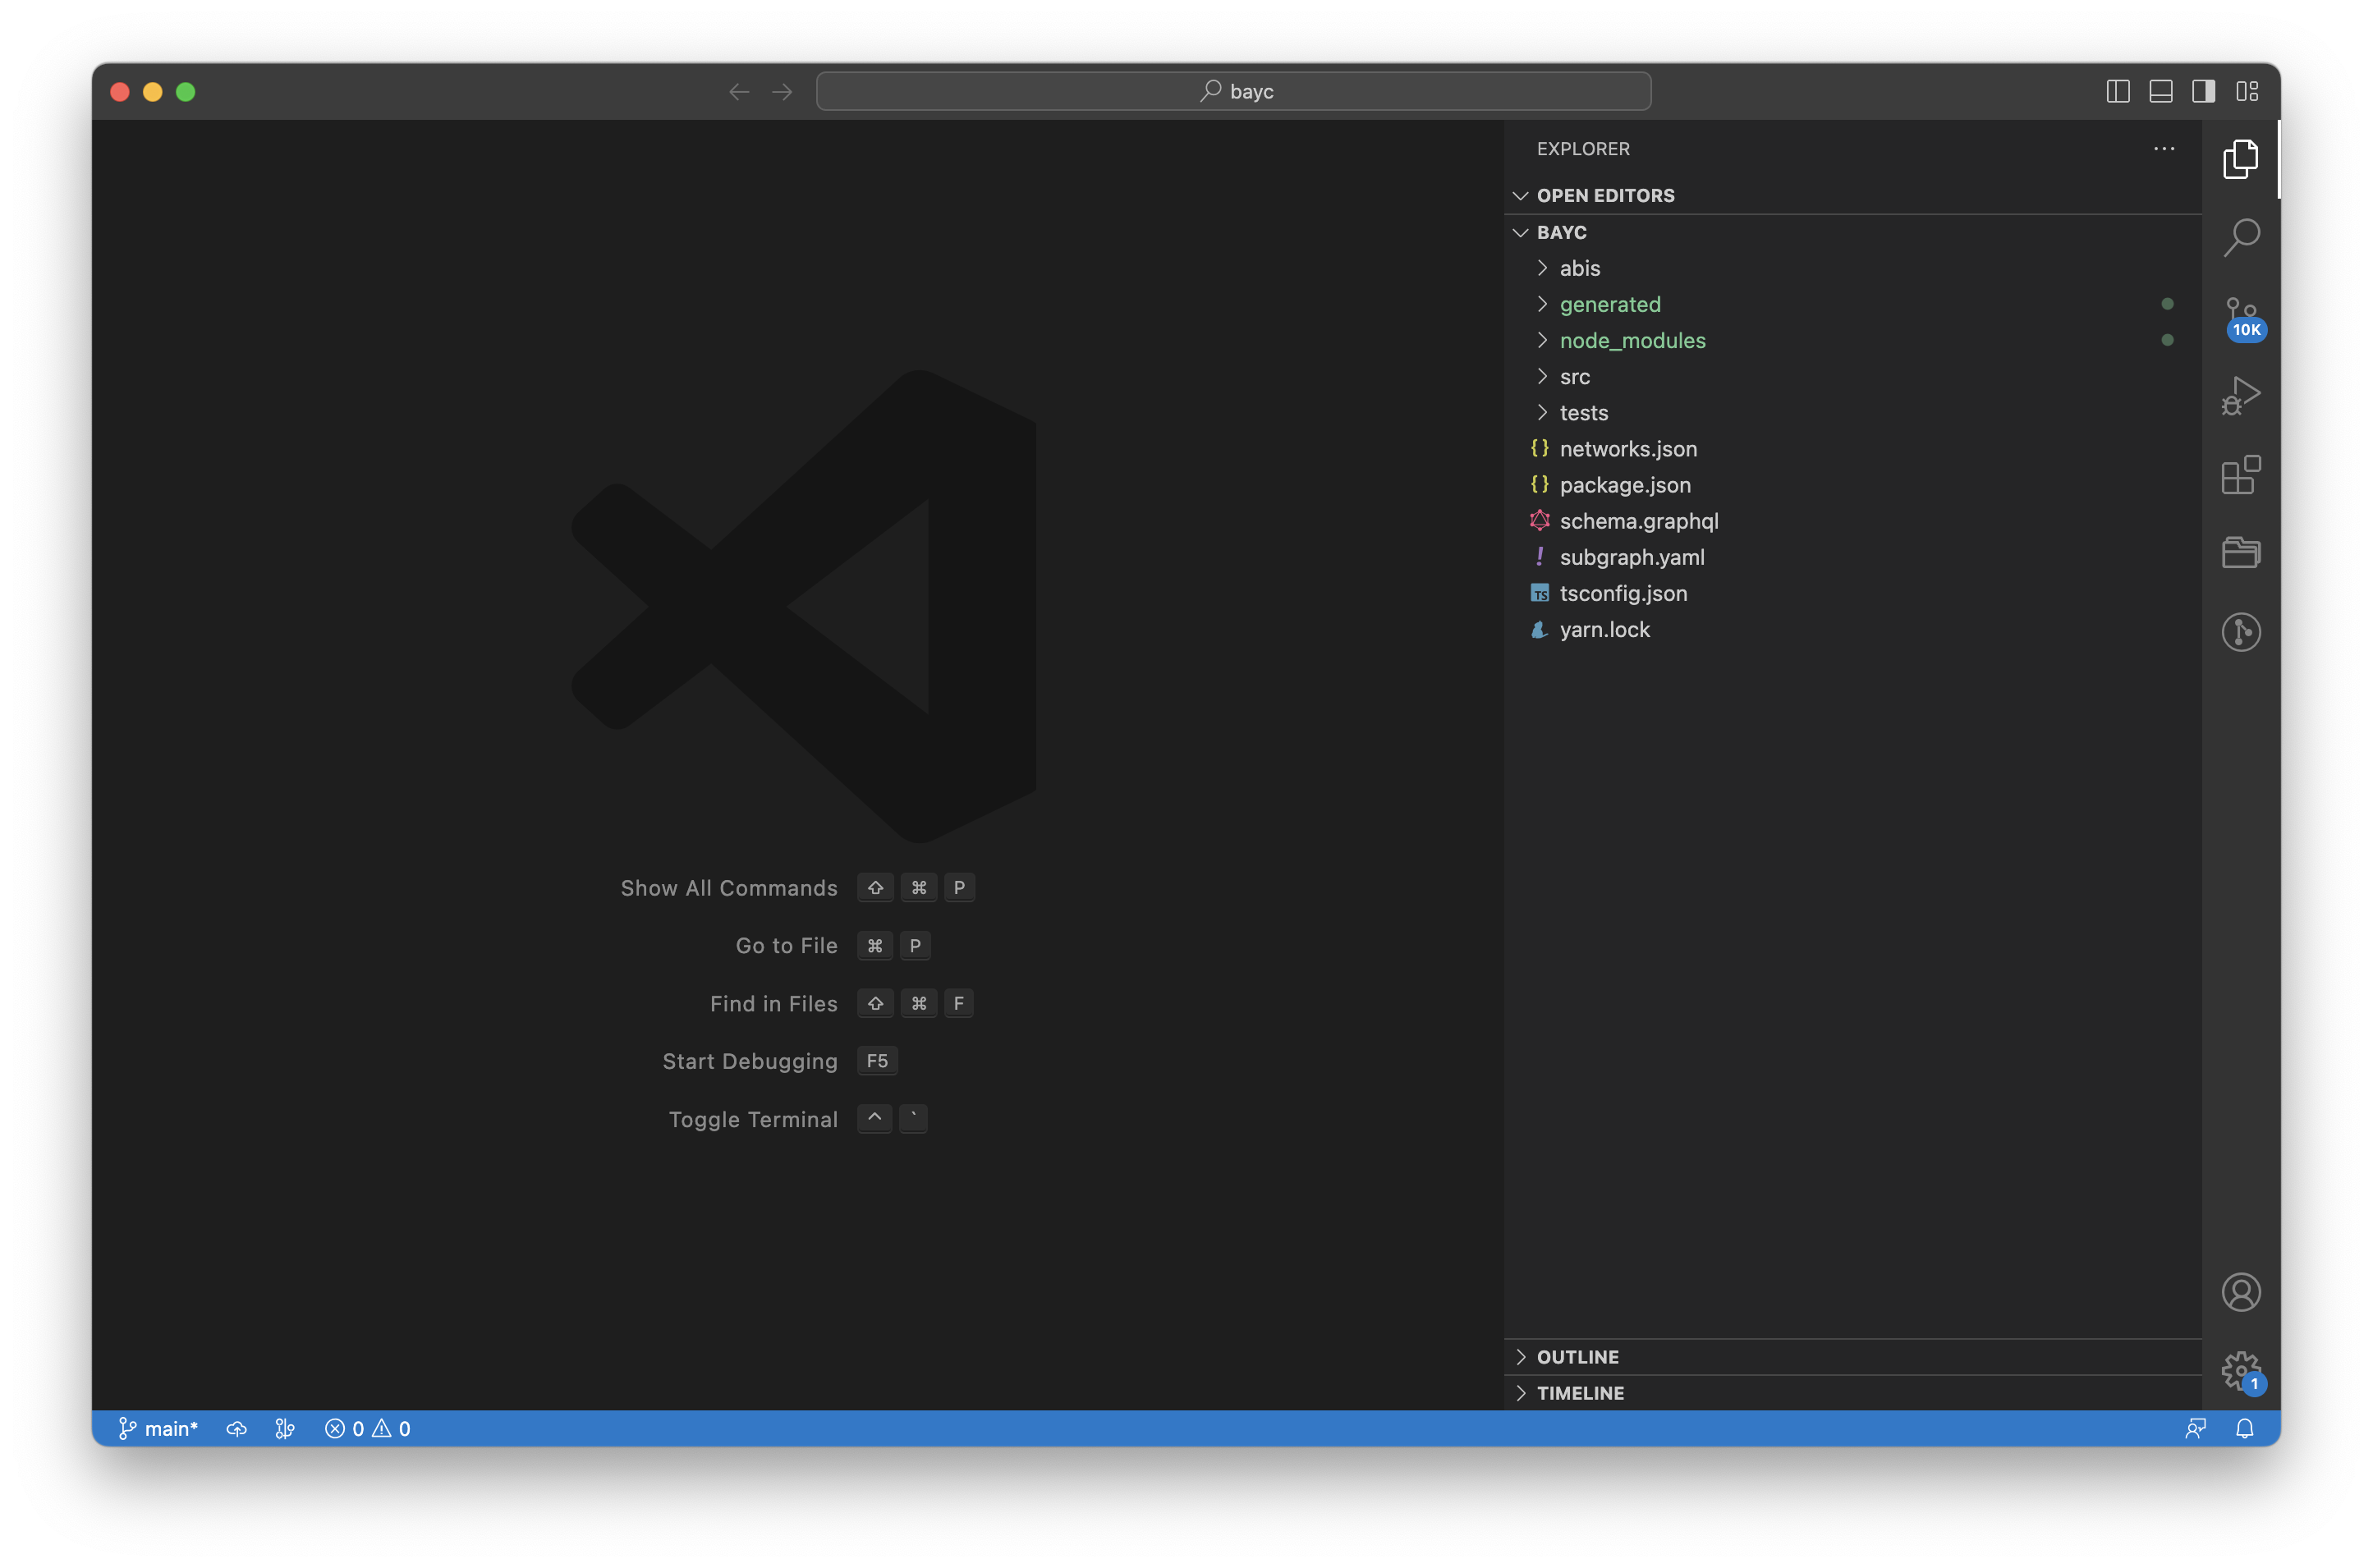Expand the Outline section

coord(1853,1356)
